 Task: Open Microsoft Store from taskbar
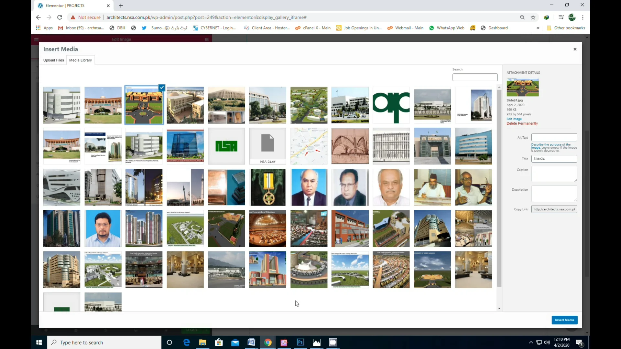point(219,343)
